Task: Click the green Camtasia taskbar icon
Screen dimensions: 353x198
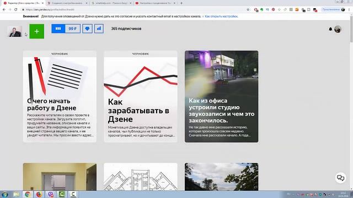Action: (62, 194)
